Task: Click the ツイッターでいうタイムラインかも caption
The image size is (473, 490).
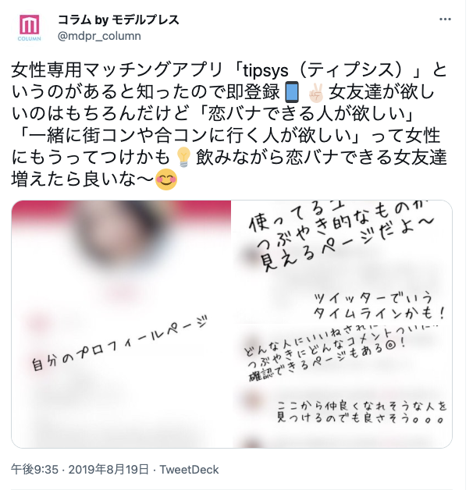Action: pyautogui.click(x=379, y=306)
